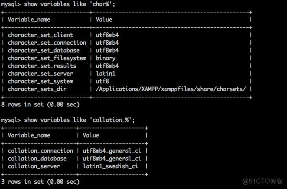Click the character_set_connection row name

click(x=47, y=43)
